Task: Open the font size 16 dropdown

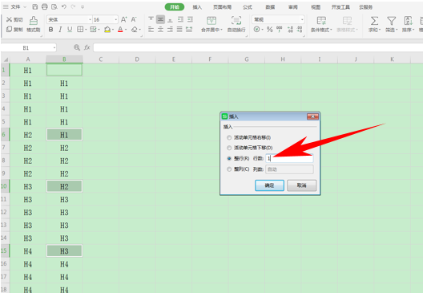Action: pos(115,20)
